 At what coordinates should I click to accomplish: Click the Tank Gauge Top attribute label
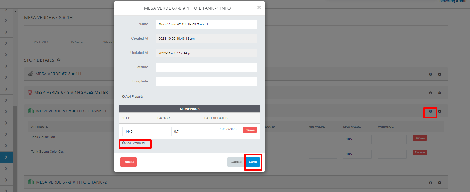click(43, 137)
